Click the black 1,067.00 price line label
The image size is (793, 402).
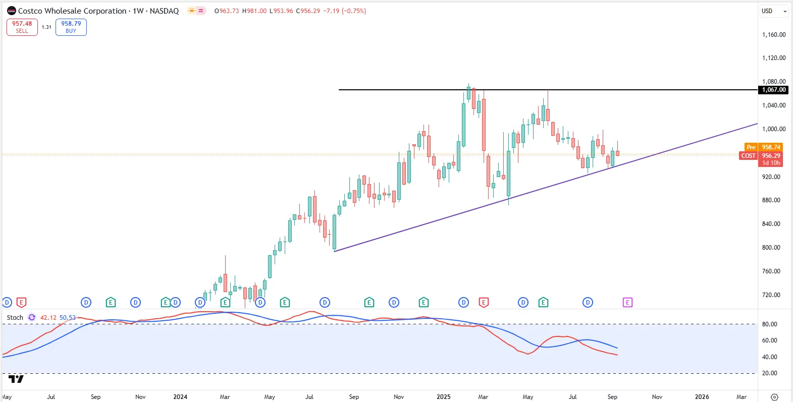click(x=773, y=90)
